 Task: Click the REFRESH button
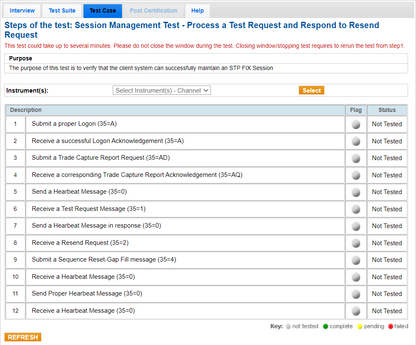tap(22, 337)
